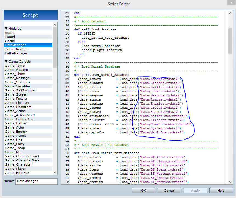The image size is (236, 198).
Task: Select the Game_Timer script
Action: (29, 74)
